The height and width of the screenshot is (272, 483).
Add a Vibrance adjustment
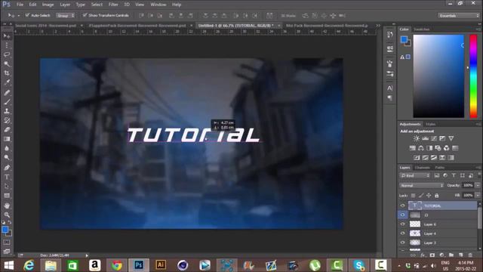coord(451,138)
